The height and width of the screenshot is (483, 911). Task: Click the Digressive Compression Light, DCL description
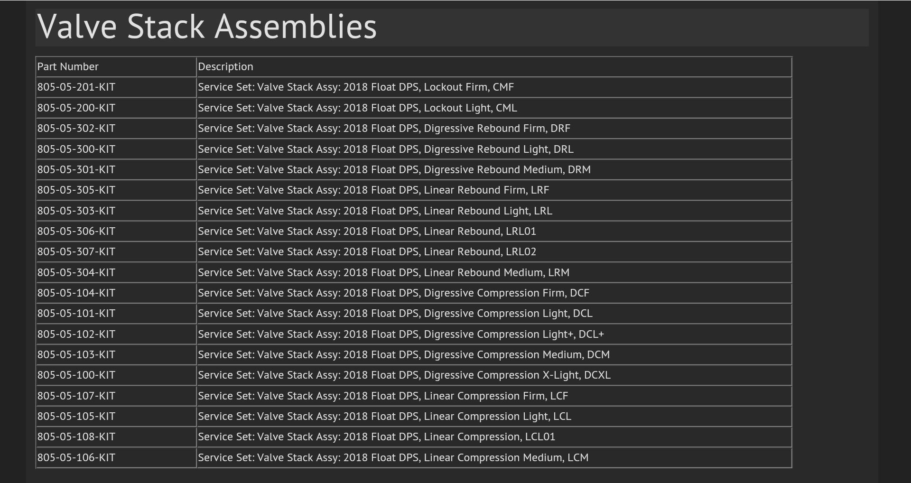395,314
